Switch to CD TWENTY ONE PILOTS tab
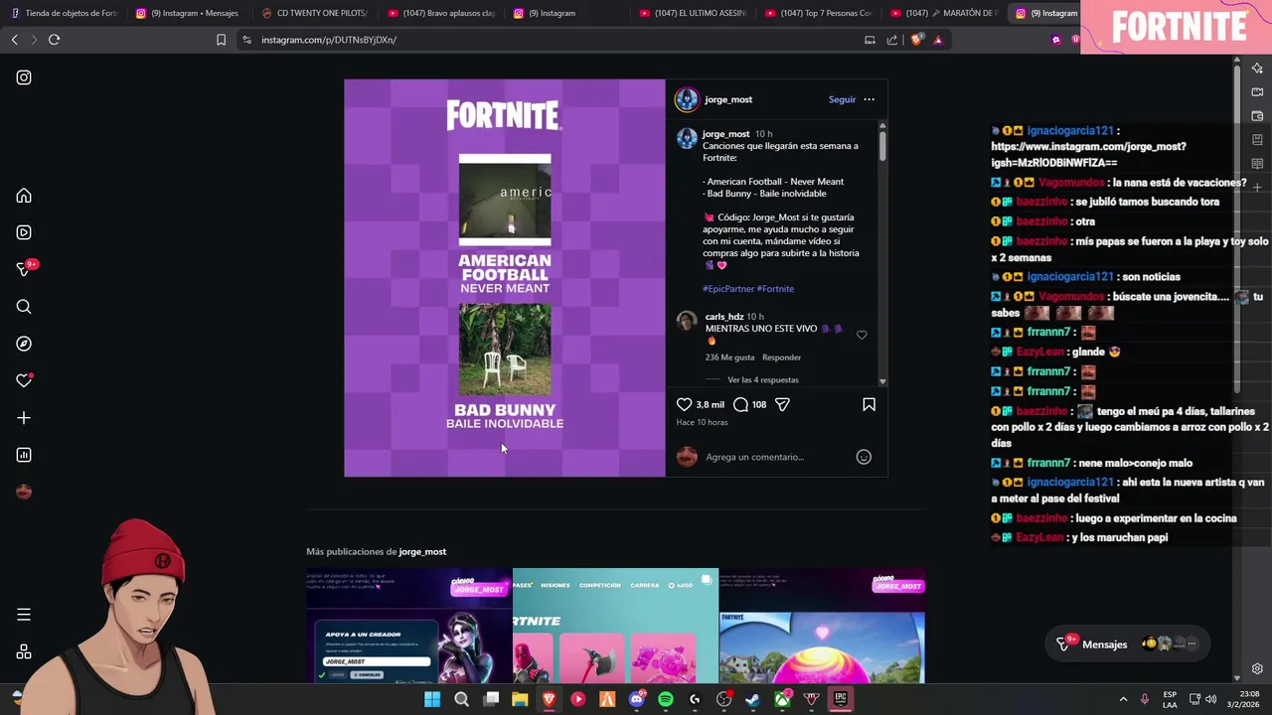Screen dimensions: 1272x715 pyautogui.click(x=313, y=13)
